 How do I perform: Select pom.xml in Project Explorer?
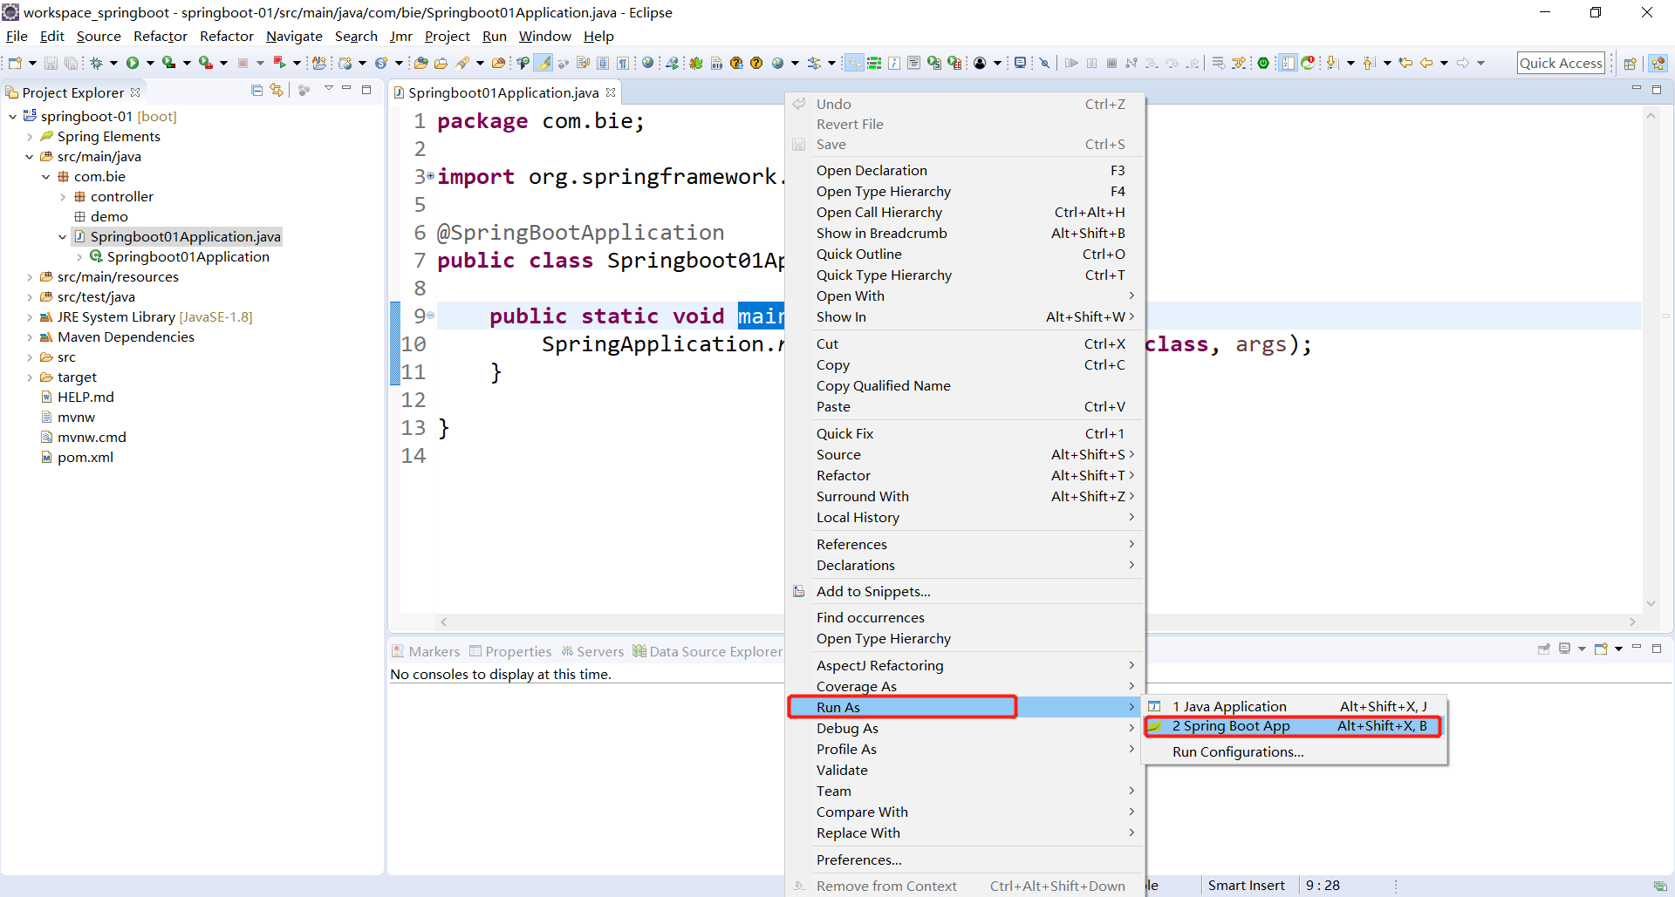click(85, 458)
